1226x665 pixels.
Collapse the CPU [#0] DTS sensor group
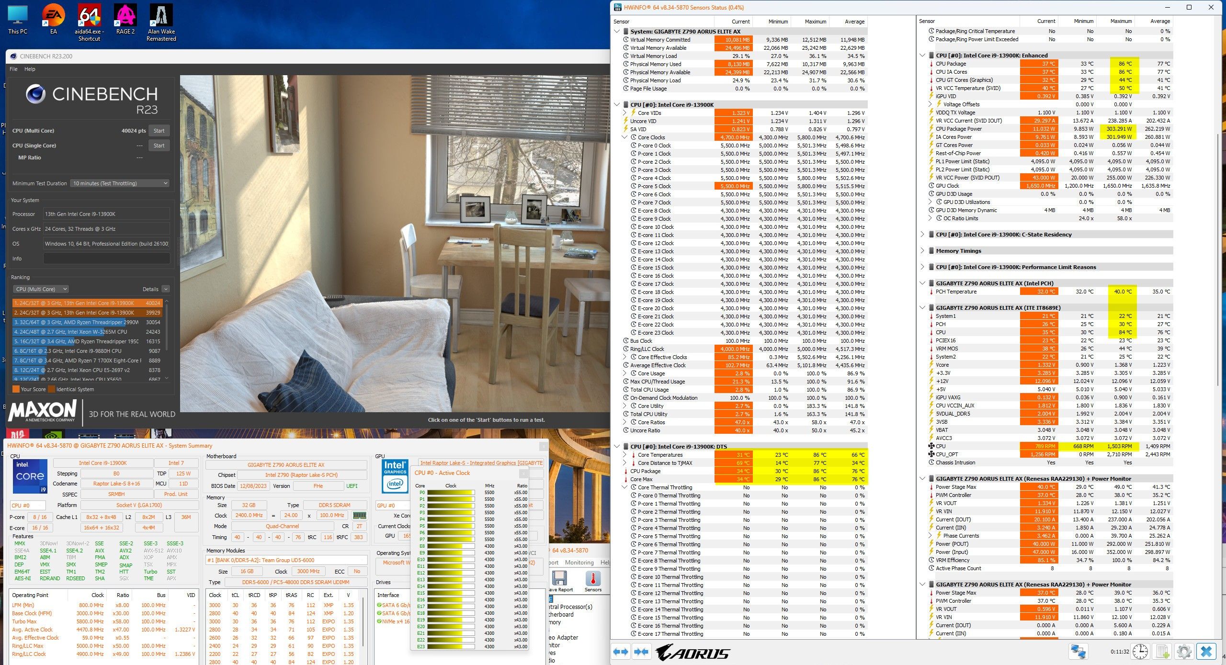617,447
